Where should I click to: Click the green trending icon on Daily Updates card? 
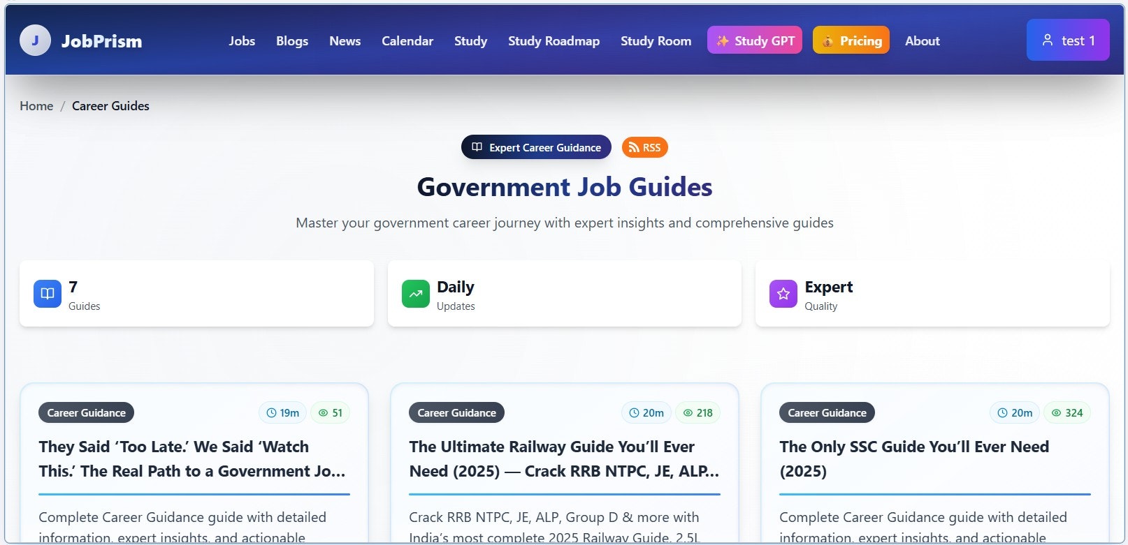(x=416, y=294)
